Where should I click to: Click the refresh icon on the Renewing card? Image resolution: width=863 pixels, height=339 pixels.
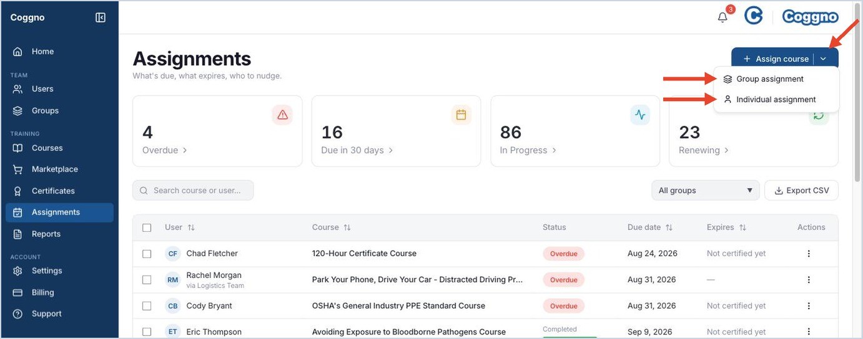pyautogui.click(x=819, y=115)
